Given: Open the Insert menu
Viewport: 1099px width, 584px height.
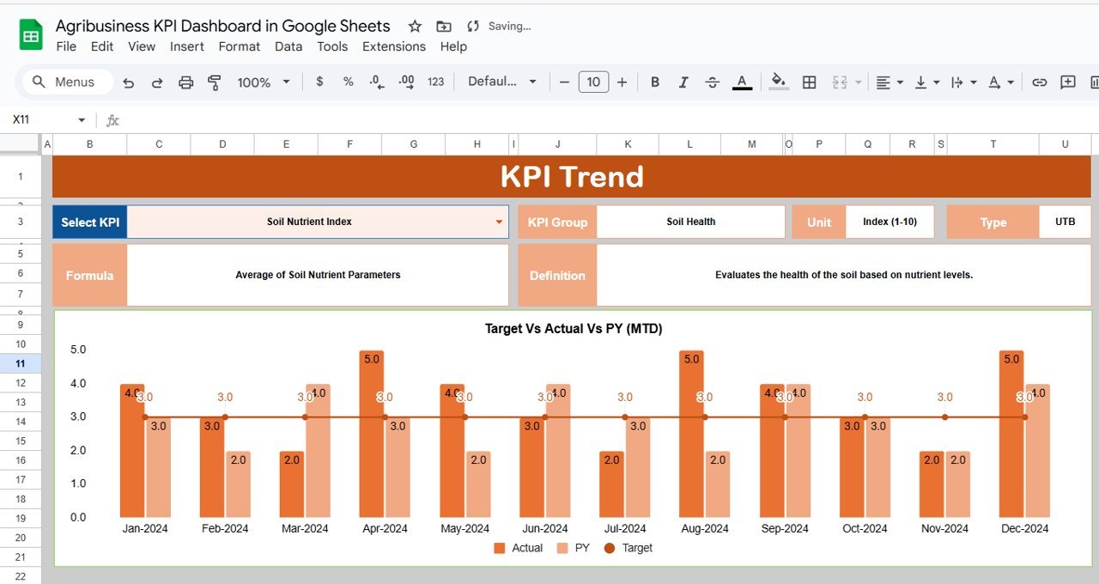Looking at the screenshot, I should [x=186, y=46].
